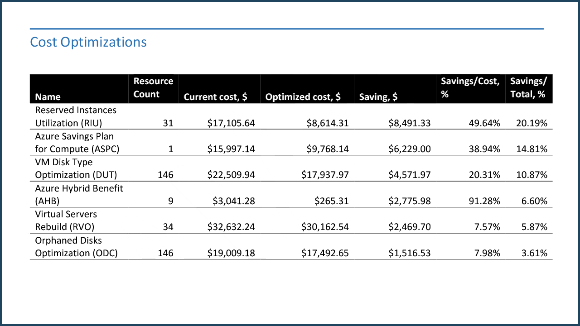
Task: Select the Saving, $ column header
Action: point(378,97)
